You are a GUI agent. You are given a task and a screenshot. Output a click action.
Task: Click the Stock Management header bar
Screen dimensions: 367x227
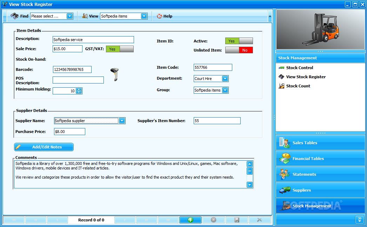tap(320, 58)
